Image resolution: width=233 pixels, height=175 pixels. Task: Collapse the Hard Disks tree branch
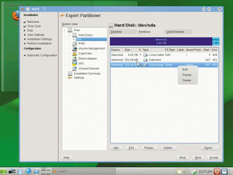pos(69,35)
